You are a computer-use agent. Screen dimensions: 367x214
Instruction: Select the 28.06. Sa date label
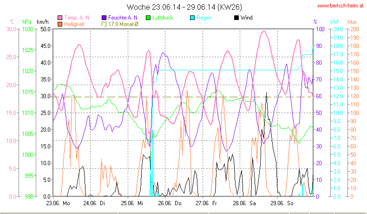point(245,203)
